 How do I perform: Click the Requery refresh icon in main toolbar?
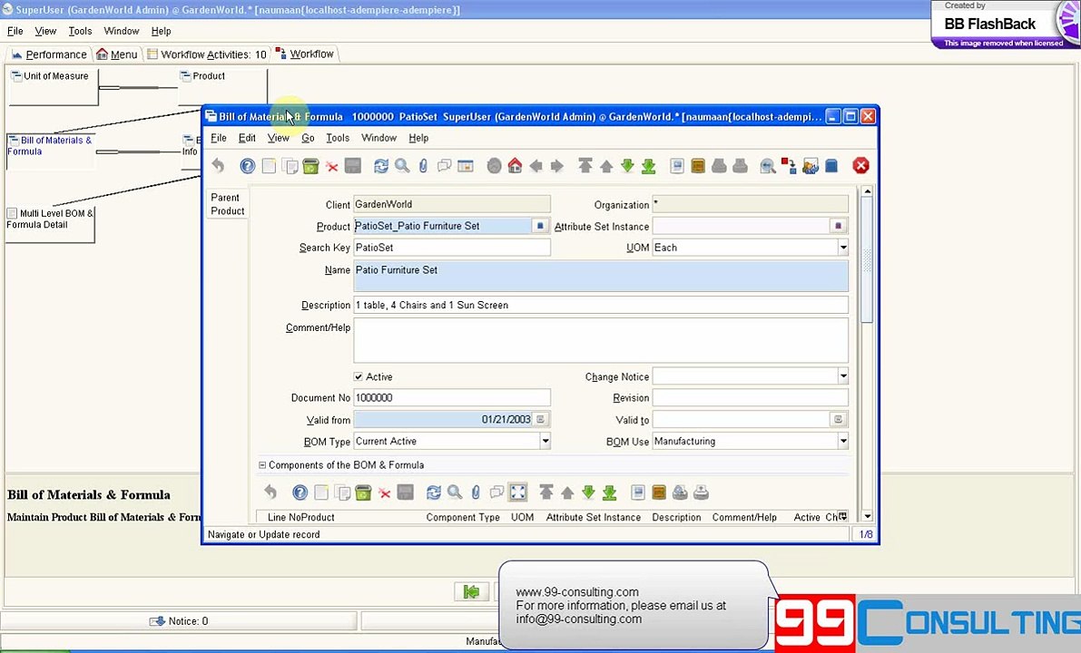(x=381, y=166)
